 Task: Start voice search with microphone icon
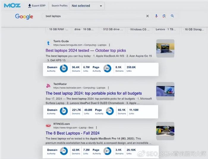click(x=156, y=16)
